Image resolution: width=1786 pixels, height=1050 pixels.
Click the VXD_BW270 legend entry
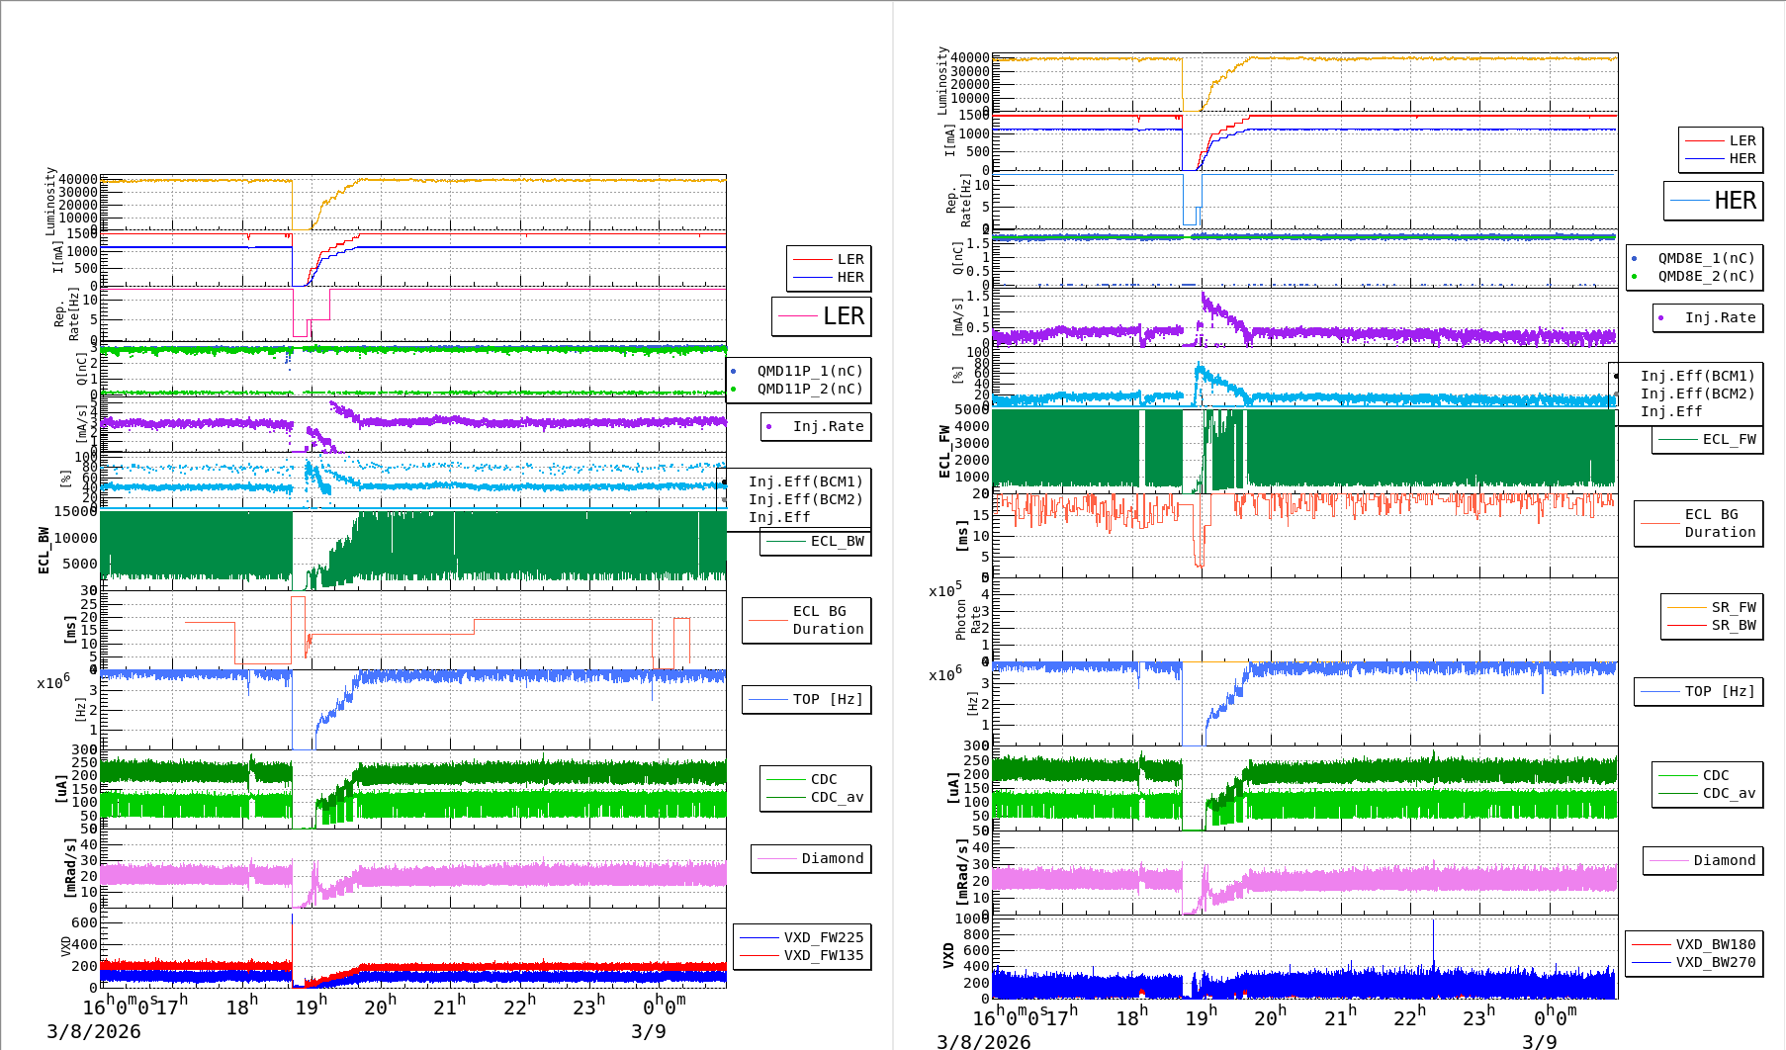[1694, 963]
